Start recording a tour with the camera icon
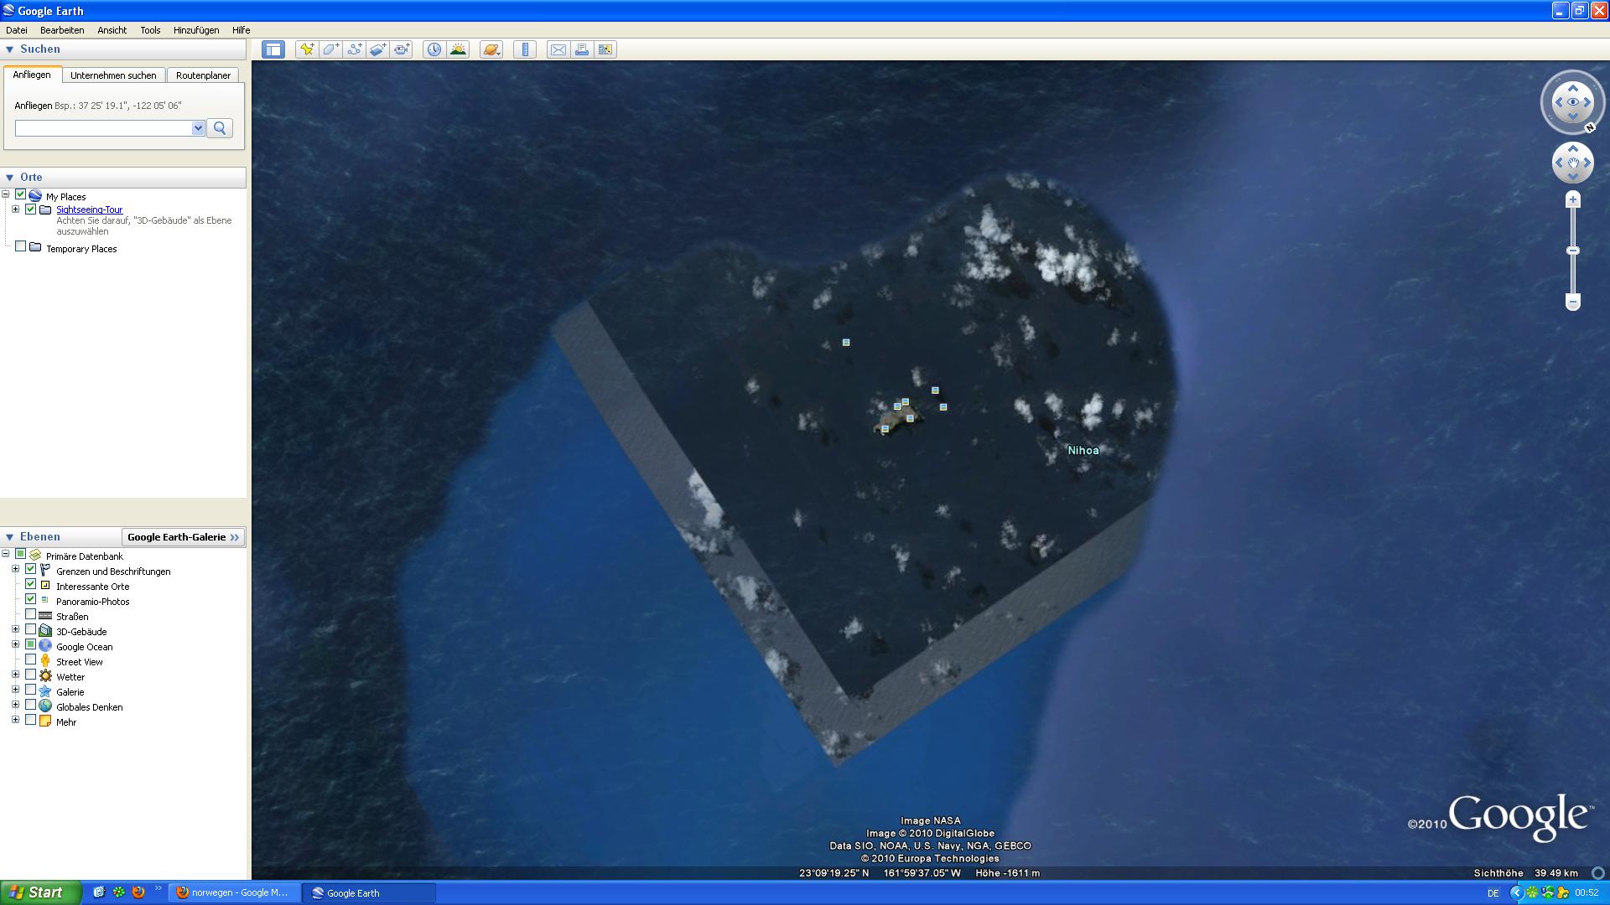The height and width of the screenshot is (905, 1610). coord(402,49)
